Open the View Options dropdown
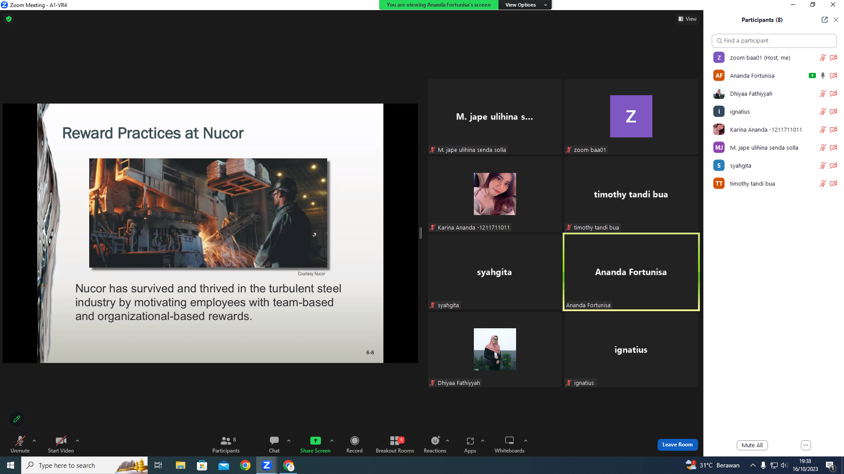 point(525,5)
